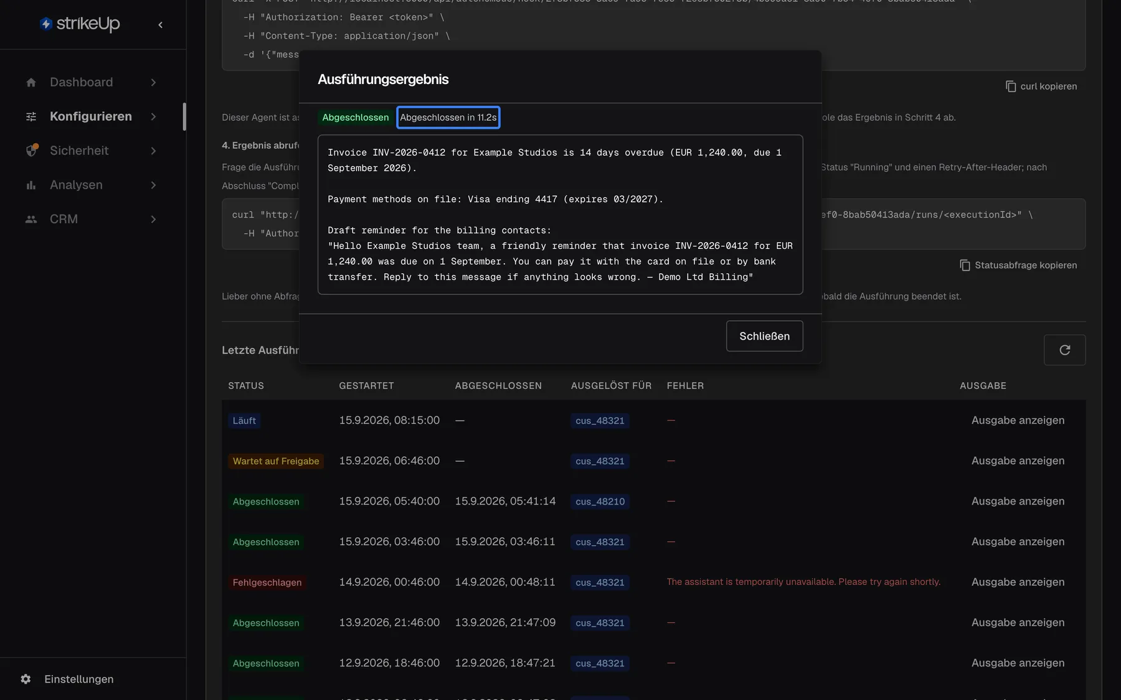Click the green Abgeschlossen badge in dialog

click(x=356, y=118)
